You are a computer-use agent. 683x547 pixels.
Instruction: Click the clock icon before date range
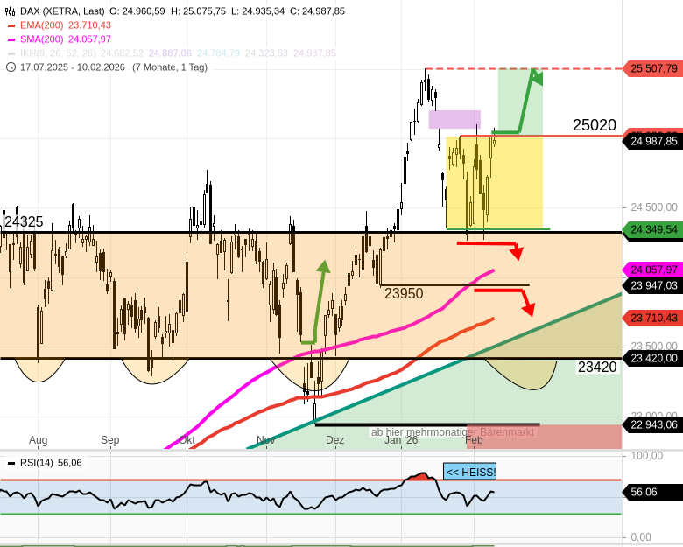coord(11,67)
